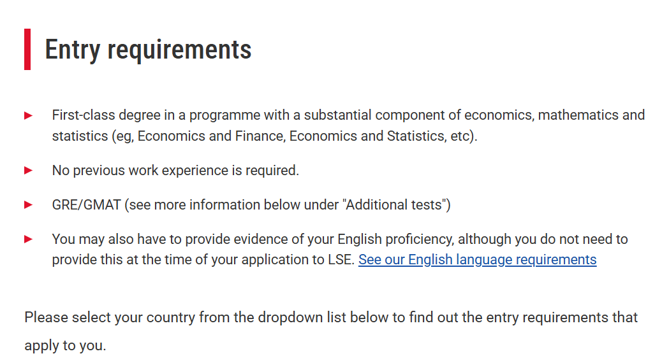This screenshot has height=363, width=669.
Task: Click the apply to you. text line
Action: pyautogui.click(x=65, y=345)
